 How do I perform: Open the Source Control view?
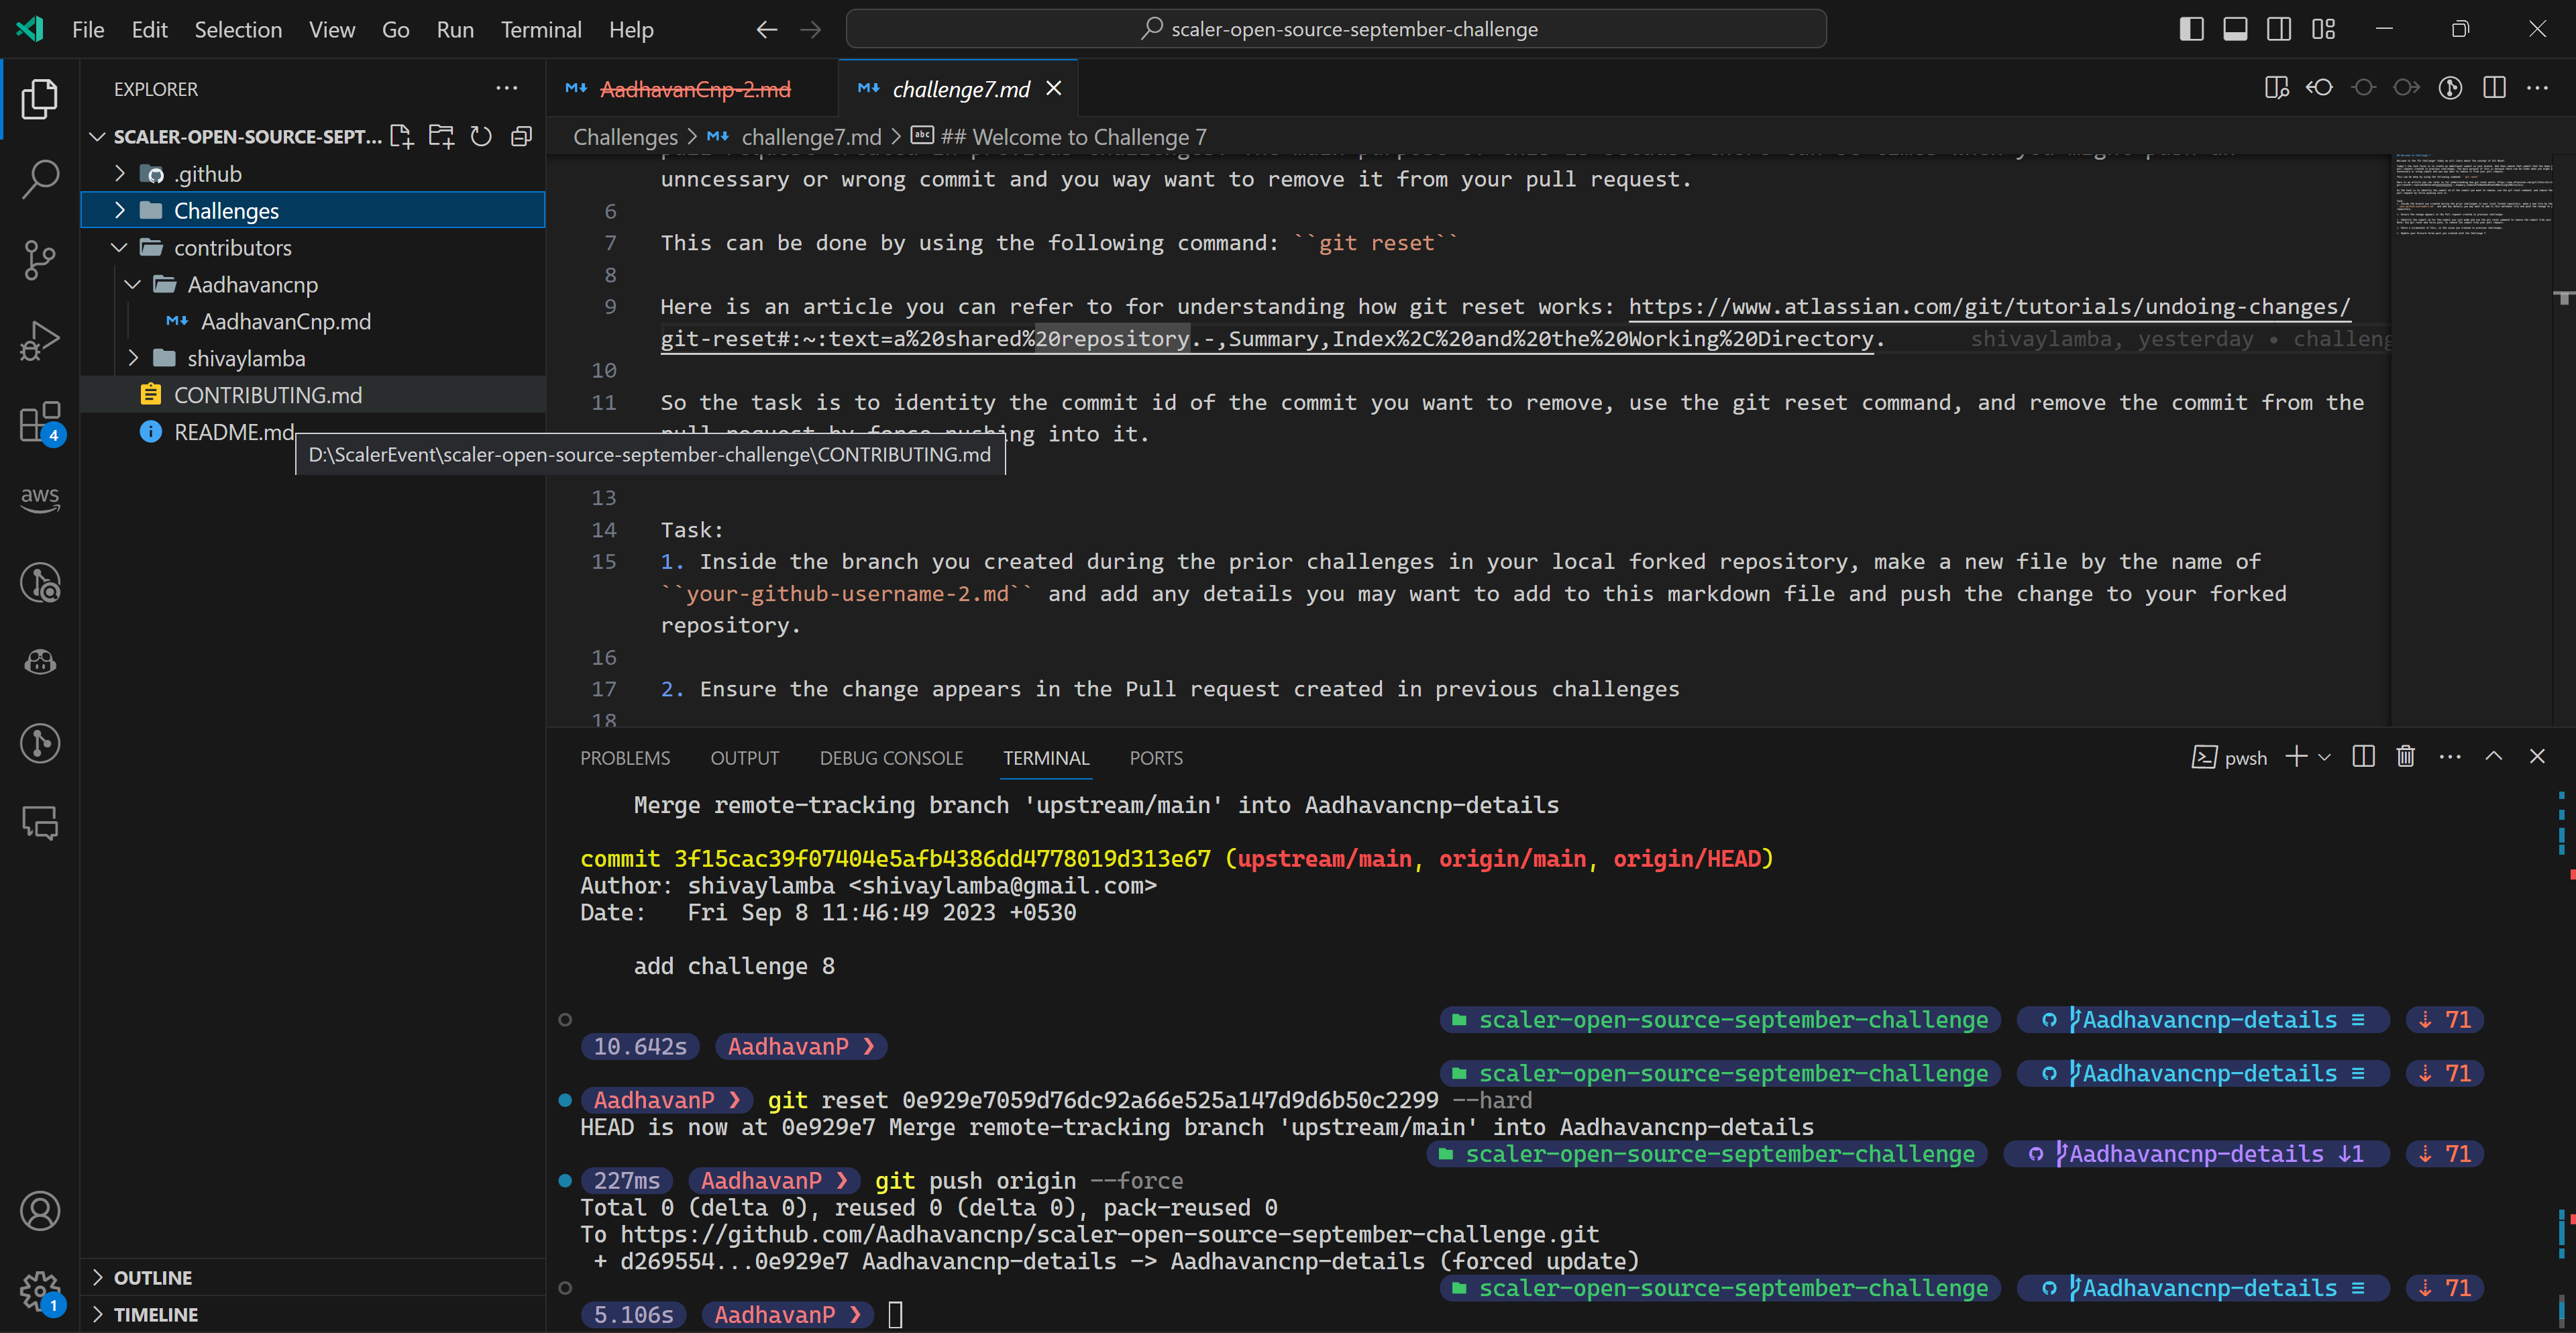coord(40,259)
